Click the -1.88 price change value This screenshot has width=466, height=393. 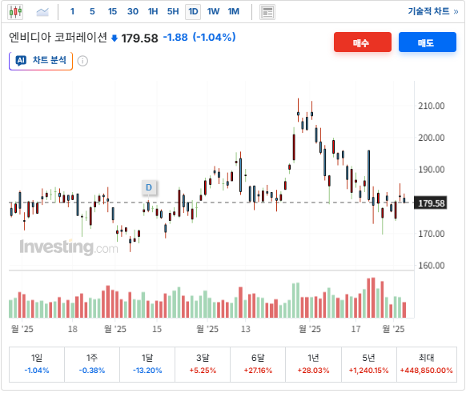175,38
